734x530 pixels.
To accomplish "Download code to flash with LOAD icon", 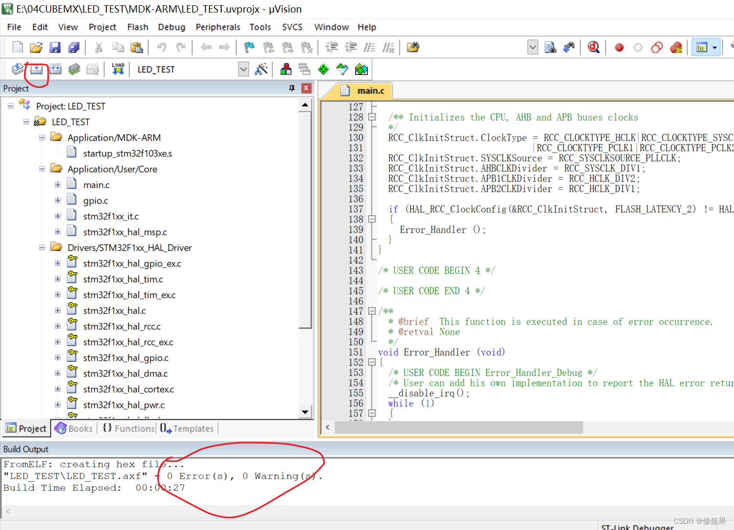I will coord(118,69).
